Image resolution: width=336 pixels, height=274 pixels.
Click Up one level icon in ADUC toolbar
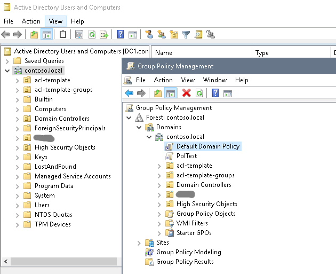[34, 34]
